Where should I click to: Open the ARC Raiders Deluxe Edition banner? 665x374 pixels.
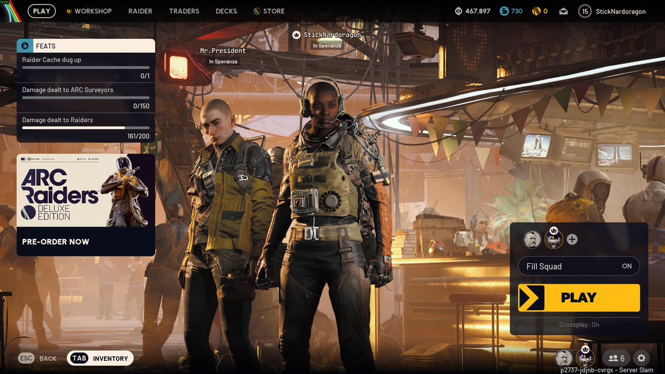[x=86, y=205]
